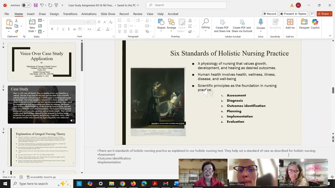This screenshot has height=188, width=335.
Task: Toggle text Shadow
Action: 69,29
